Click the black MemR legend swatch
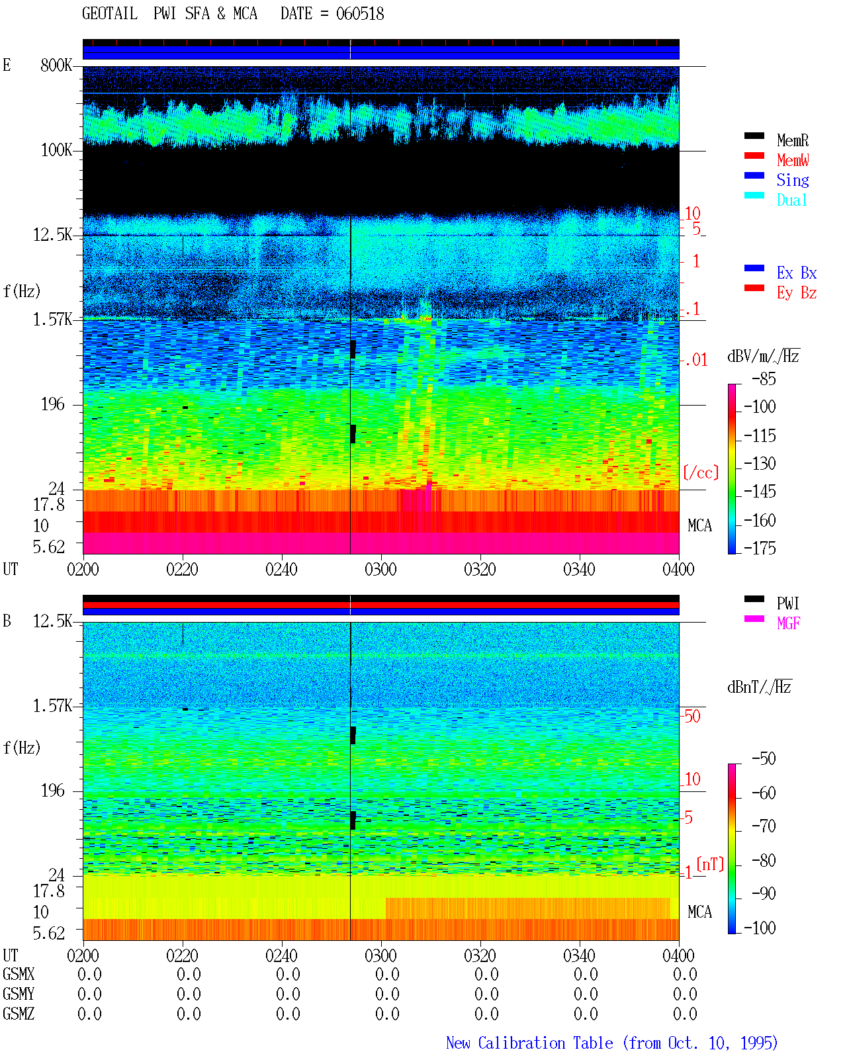Screen dimensions: 847x1054 (754, 136)
